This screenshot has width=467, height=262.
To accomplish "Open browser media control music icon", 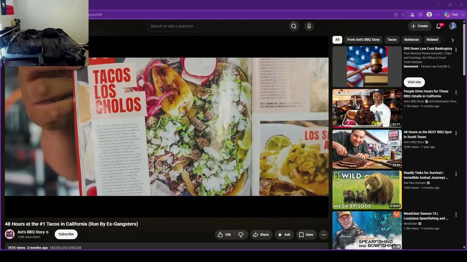I will pos(412,15).
